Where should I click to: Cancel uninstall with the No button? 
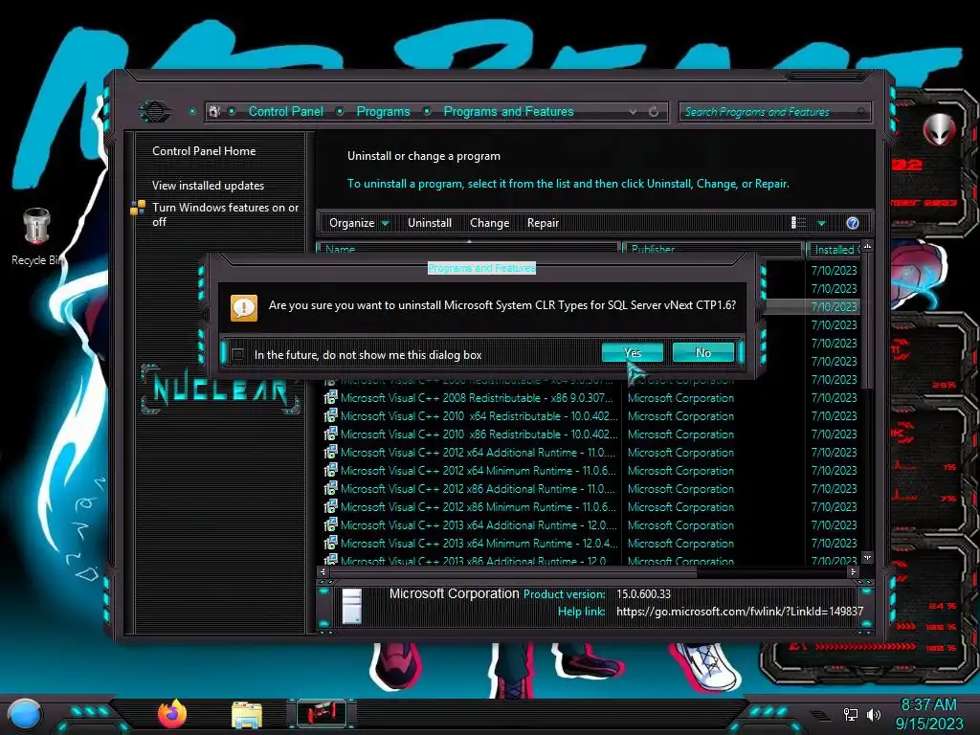[x=703, y=352]
